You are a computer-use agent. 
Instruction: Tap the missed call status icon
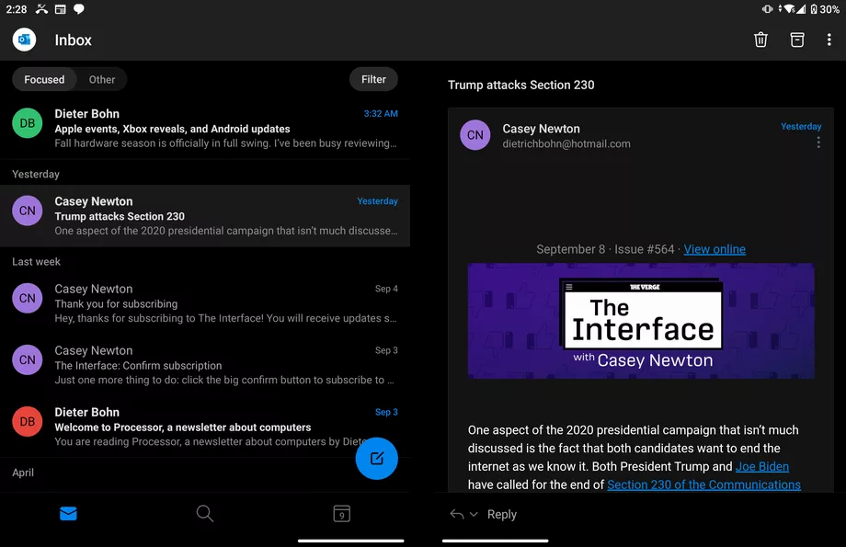coord(41,9)
